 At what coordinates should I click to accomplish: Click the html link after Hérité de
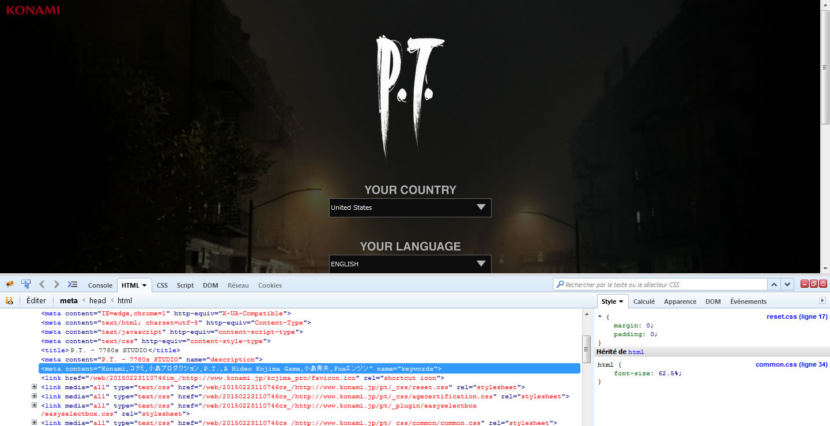pos(636,352)
